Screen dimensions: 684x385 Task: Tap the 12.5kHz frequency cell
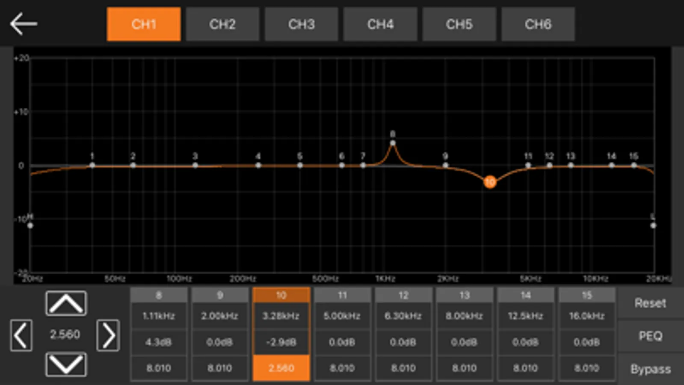pos(526,316)
